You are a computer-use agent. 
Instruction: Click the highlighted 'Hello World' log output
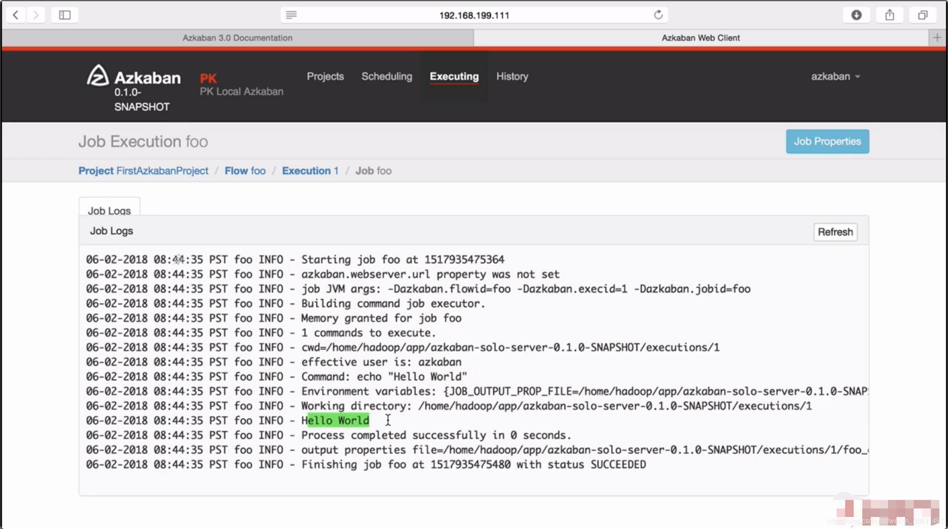click(335, 420)
